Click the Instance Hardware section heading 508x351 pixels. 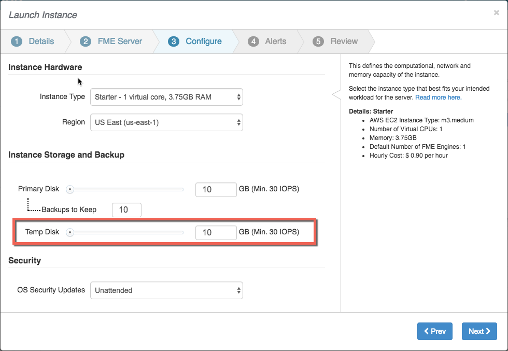[46, 67]
